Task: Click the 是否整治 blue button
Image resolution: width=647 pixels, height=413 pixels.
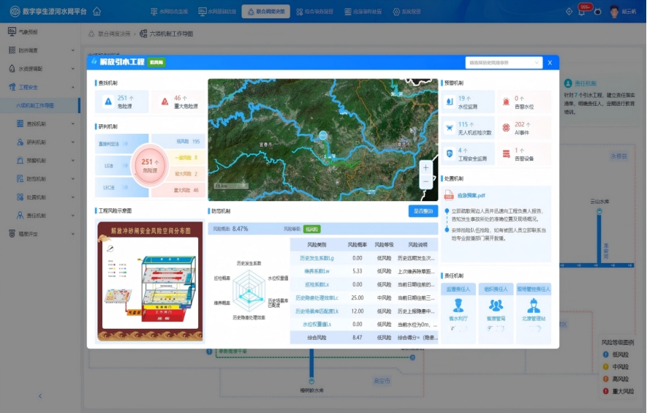Action: pyautogui.click(x=423, y=211)
